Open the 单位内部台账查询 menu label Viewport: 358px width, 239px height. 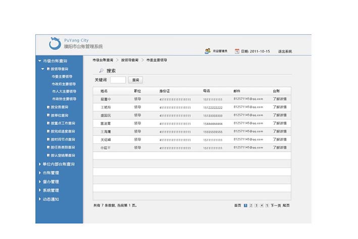(59, 164)
